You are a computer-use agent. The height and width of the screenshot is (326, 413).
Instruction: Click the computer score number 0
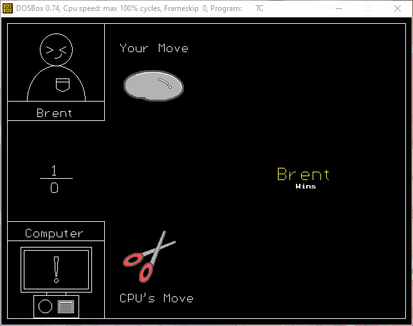[54, 188]
